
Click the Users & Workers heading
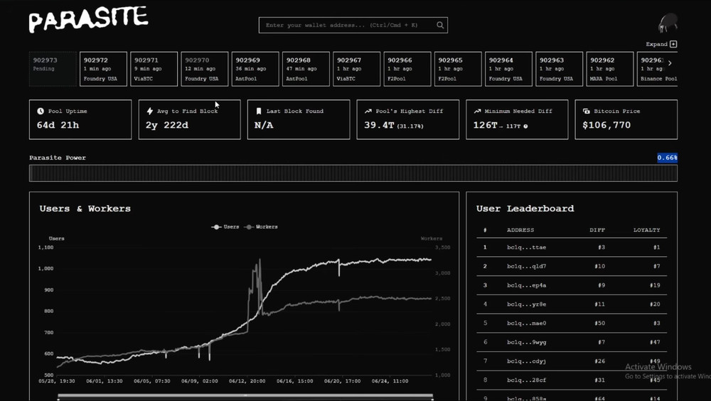coord(85,209)
